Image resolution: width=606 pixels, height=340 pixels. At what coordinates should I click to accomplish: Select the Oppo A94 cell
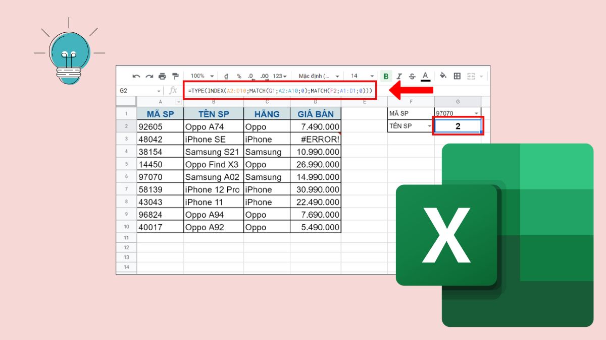click(214, 215)
